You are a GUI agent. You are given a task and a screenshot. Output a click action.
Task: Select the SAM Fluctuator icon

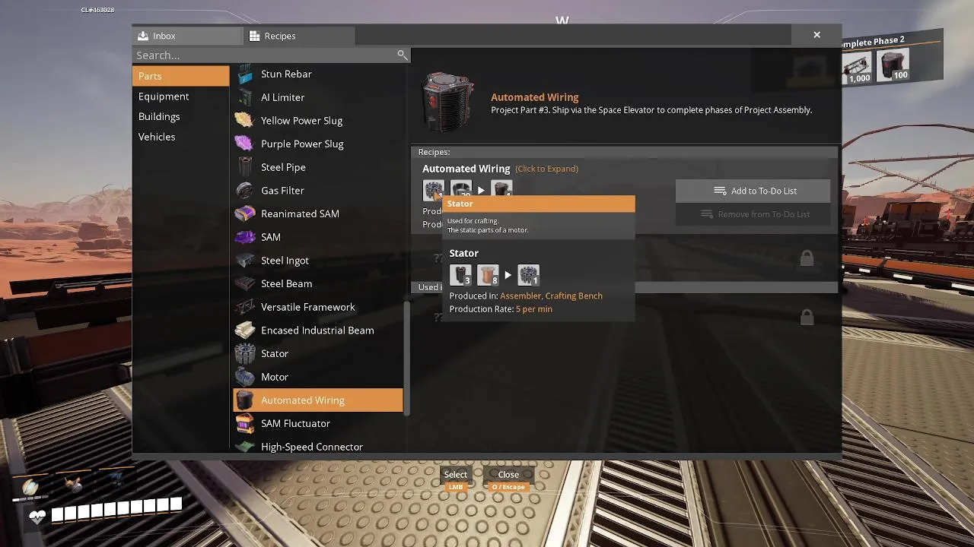pyautogui.click(x=244, y=423)
